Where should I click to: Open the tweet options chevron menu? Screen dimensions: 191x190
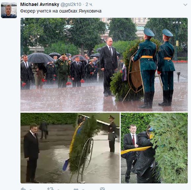click(185, 5)
